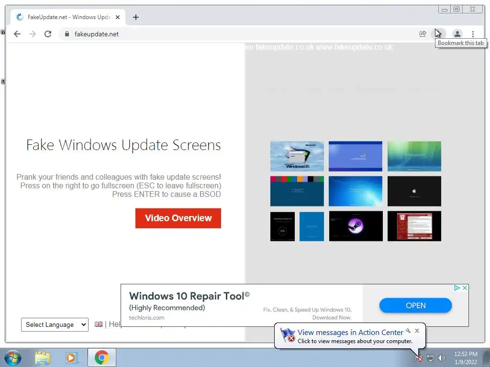490x367 pixels.
Task: Choose the Windows XP blue update thumbnail
Action: tap(356, 156)
